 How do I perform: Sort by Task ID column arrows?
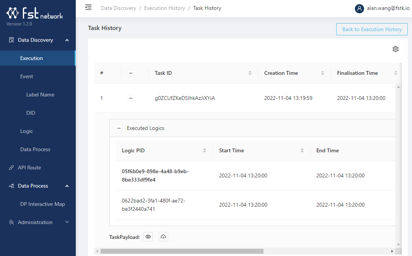click(x=250, y=73)
